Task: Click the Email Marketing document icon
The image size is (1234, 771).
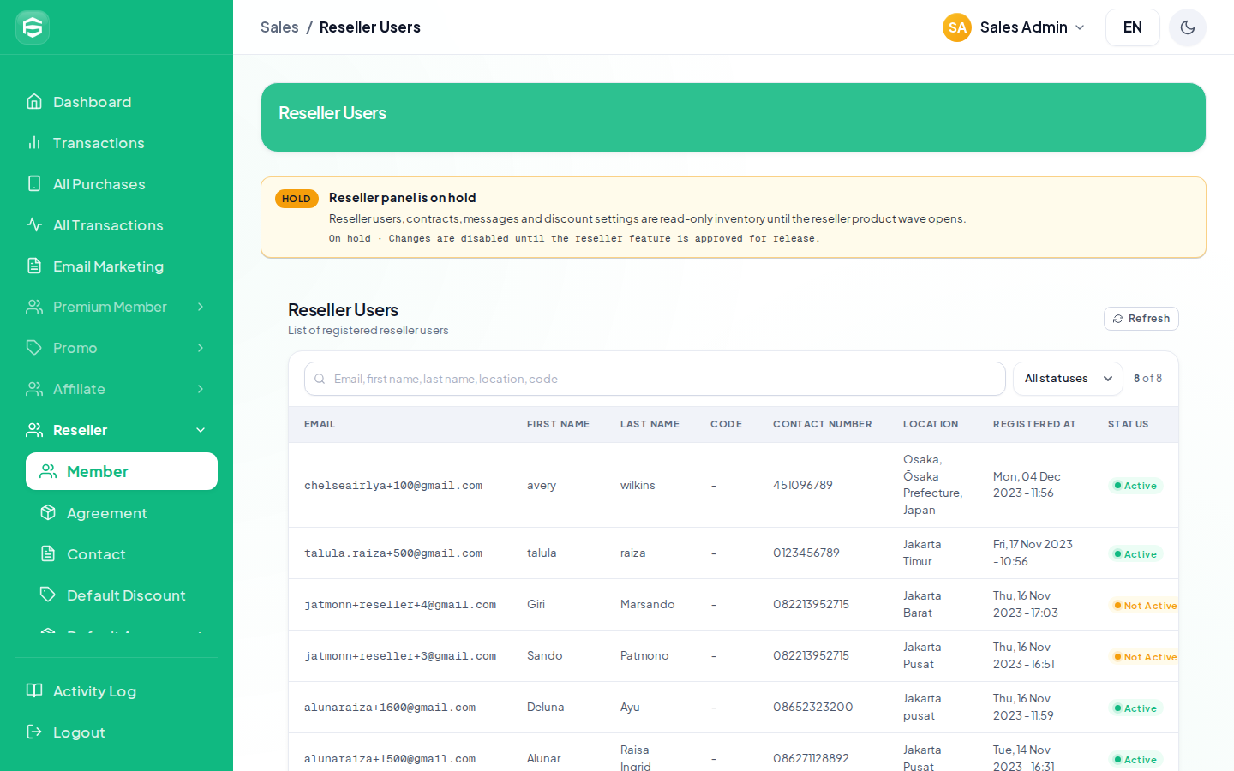Action: pos(34,266)
